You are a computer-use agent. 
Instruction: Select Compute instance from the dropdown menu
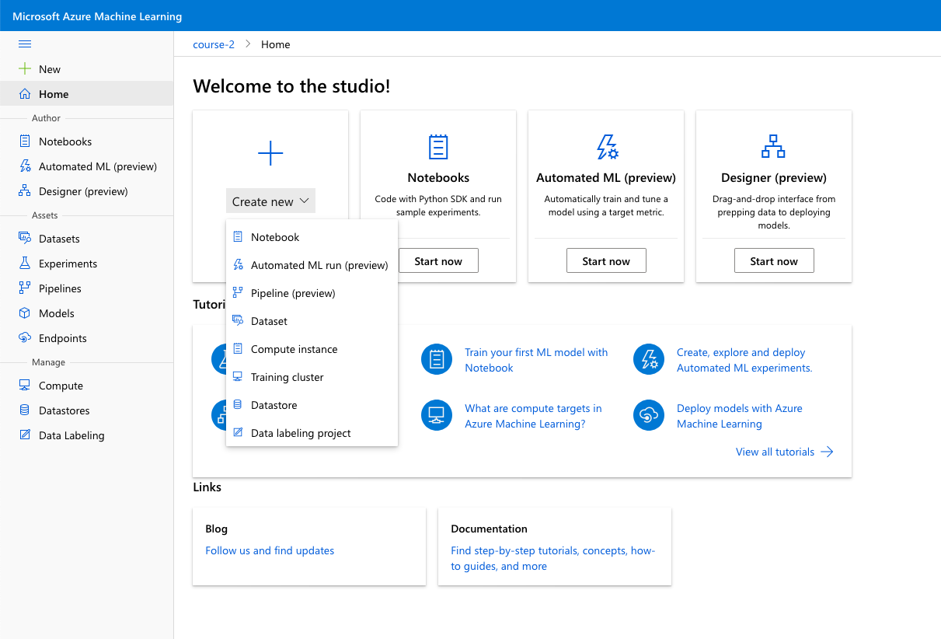(294, 349)
